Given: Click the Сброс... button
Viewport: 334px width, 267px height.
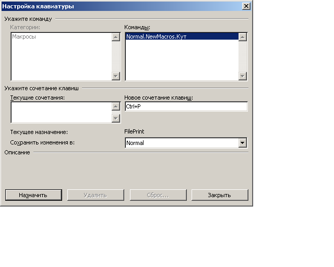Looking at the screenshot, I should tap(158, 195).
